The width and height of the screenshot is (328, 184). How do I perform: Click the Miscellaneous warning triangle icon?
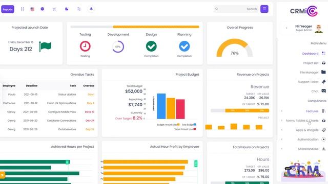(323, 149)
